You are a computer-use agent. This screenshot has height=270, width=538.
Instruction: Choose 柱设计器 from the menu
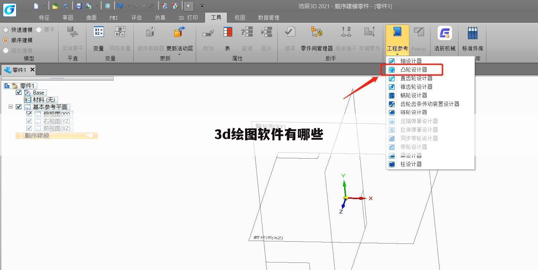430,164
